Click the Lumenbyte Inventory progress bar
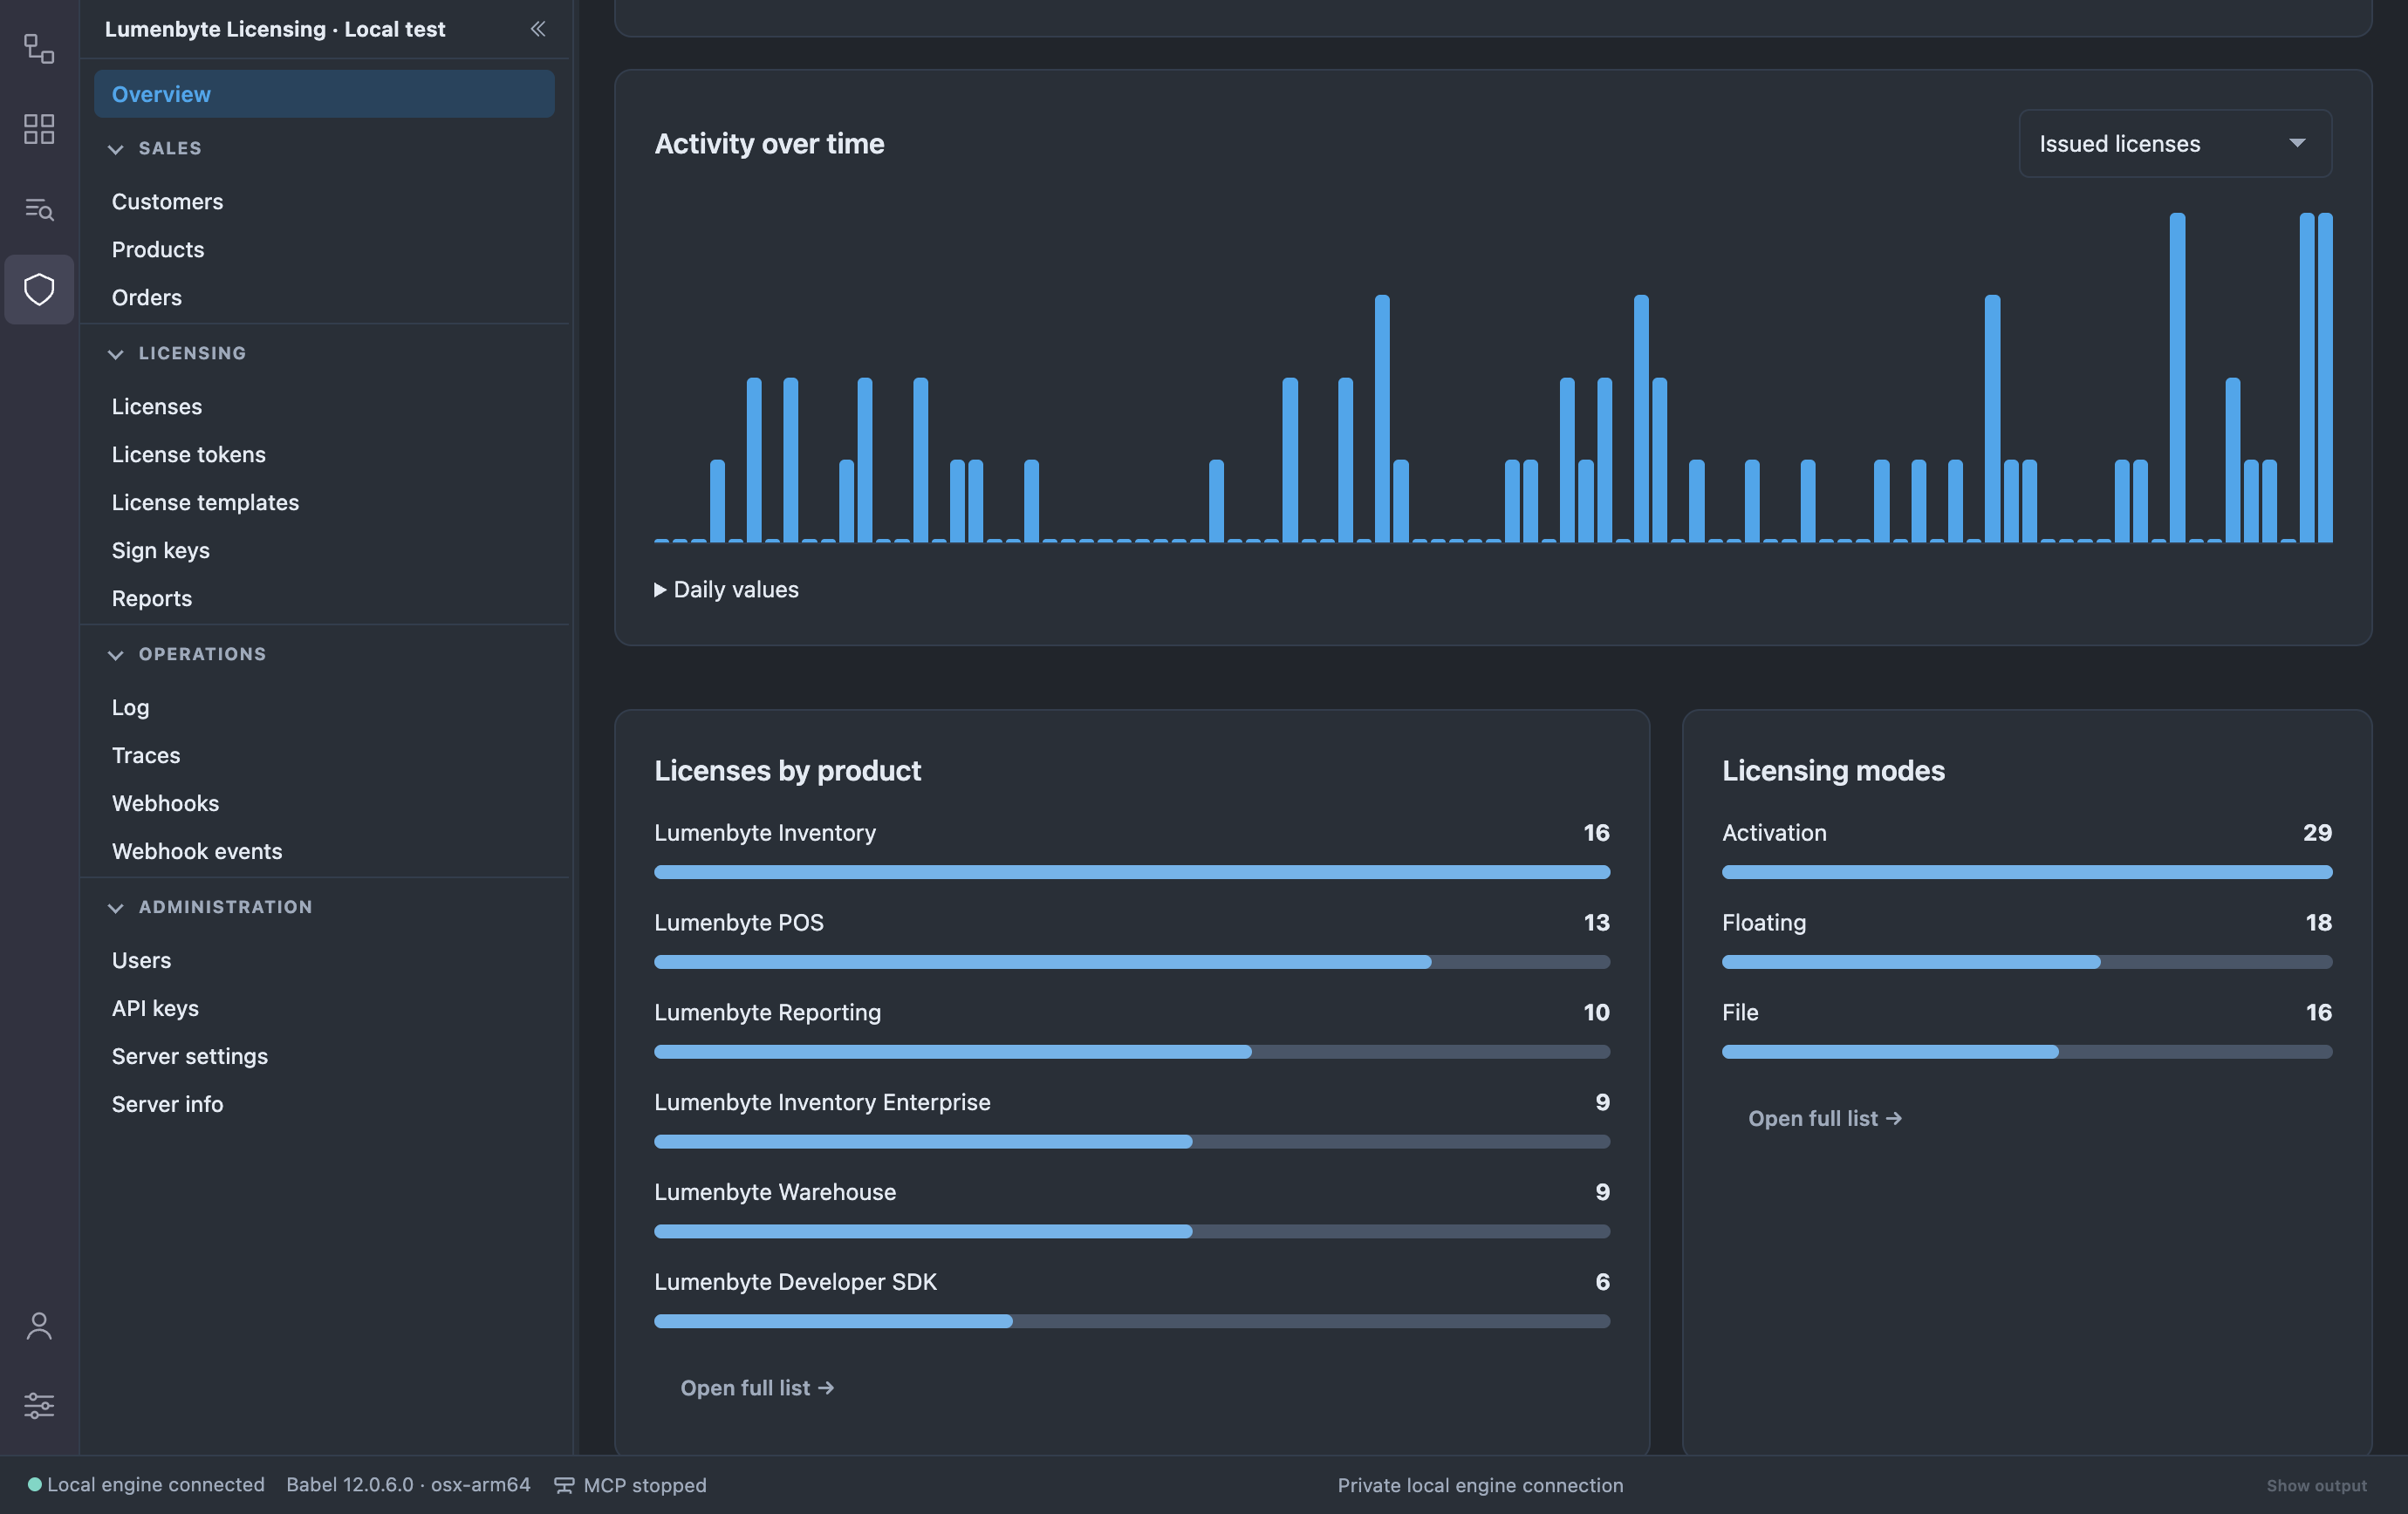The image size is (2408, 1514). [x=1132, y=872]
